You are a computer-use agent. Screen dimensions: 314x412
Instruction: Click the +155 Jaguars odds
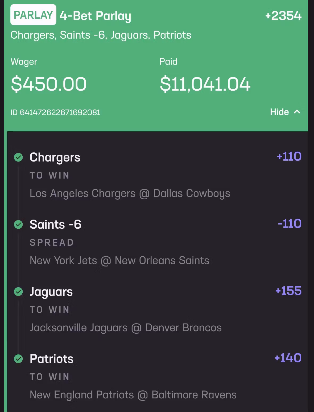pos(288,291)
